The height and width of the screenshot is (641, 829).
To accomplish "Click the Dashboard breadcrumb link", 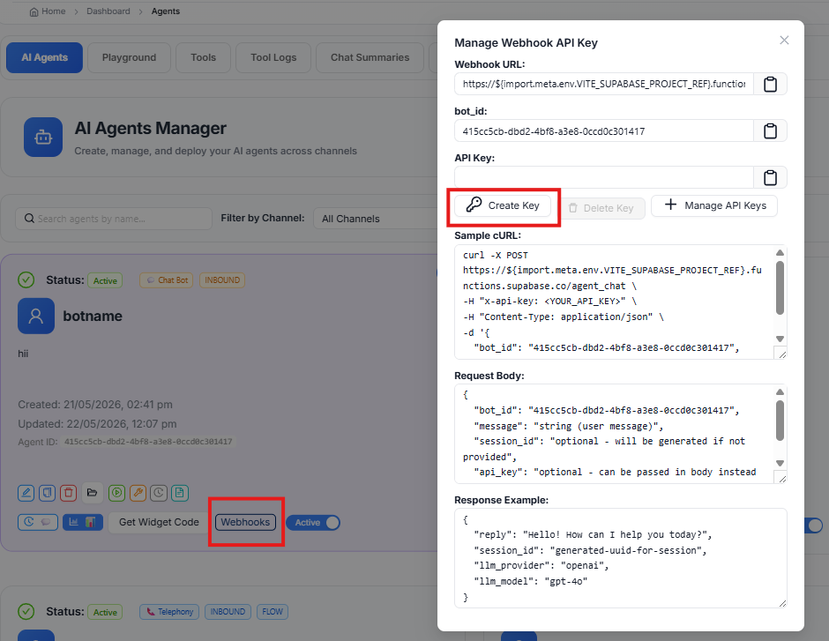I will point(108,11).
